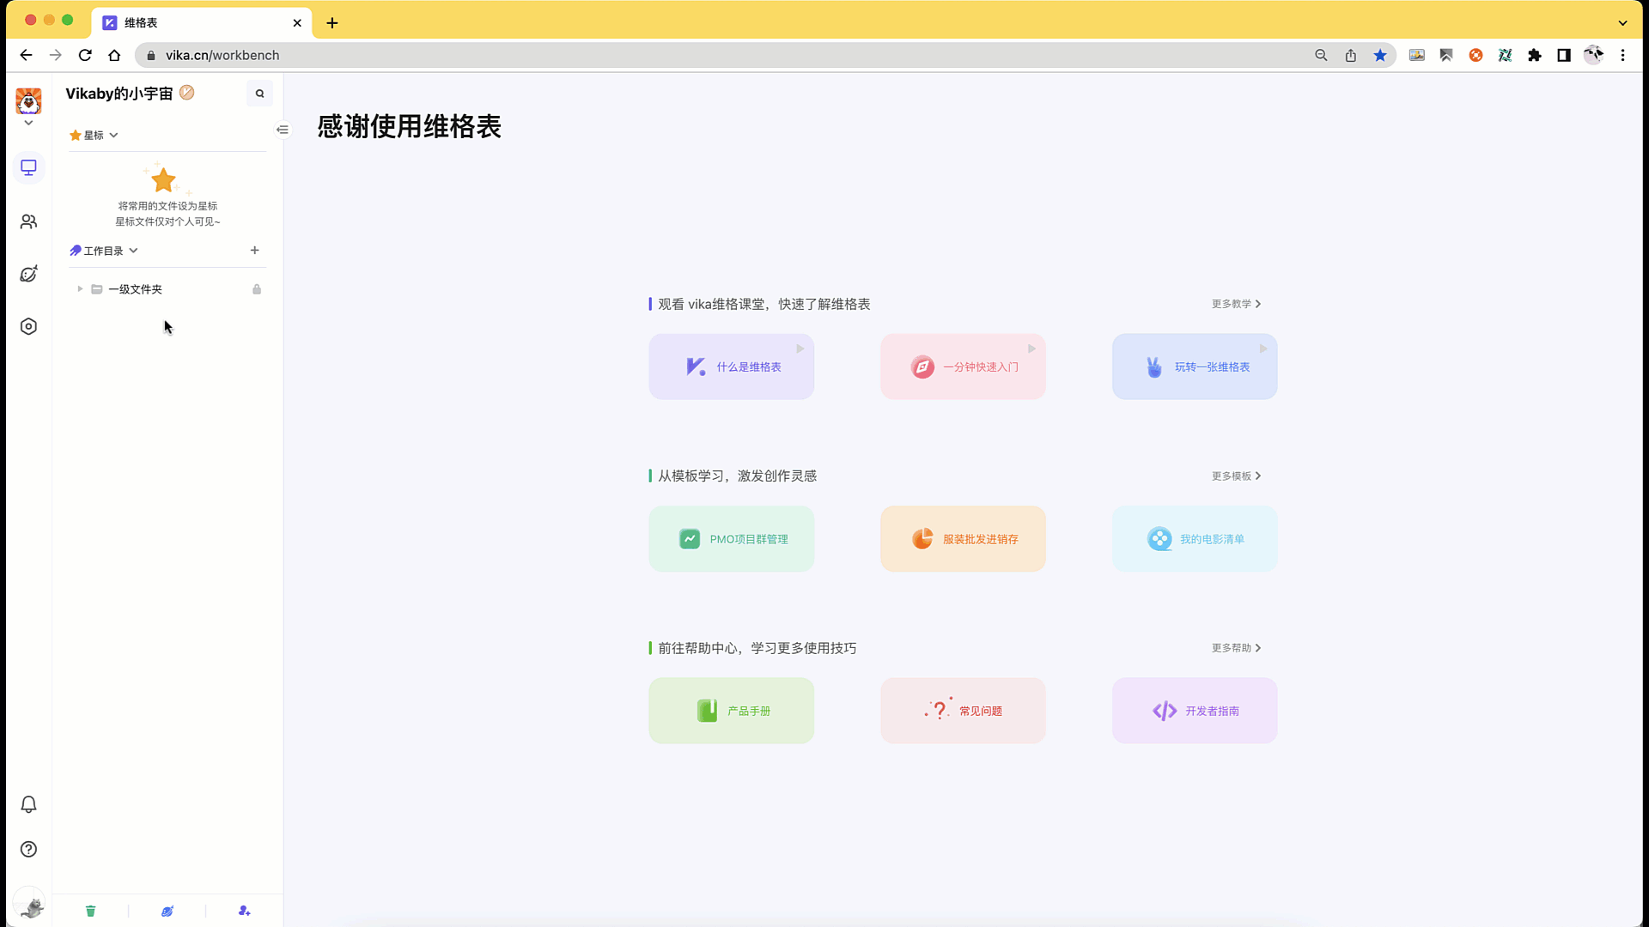
Task: Toggle the browser side panel icon
Action: [x=1564, y=55]
